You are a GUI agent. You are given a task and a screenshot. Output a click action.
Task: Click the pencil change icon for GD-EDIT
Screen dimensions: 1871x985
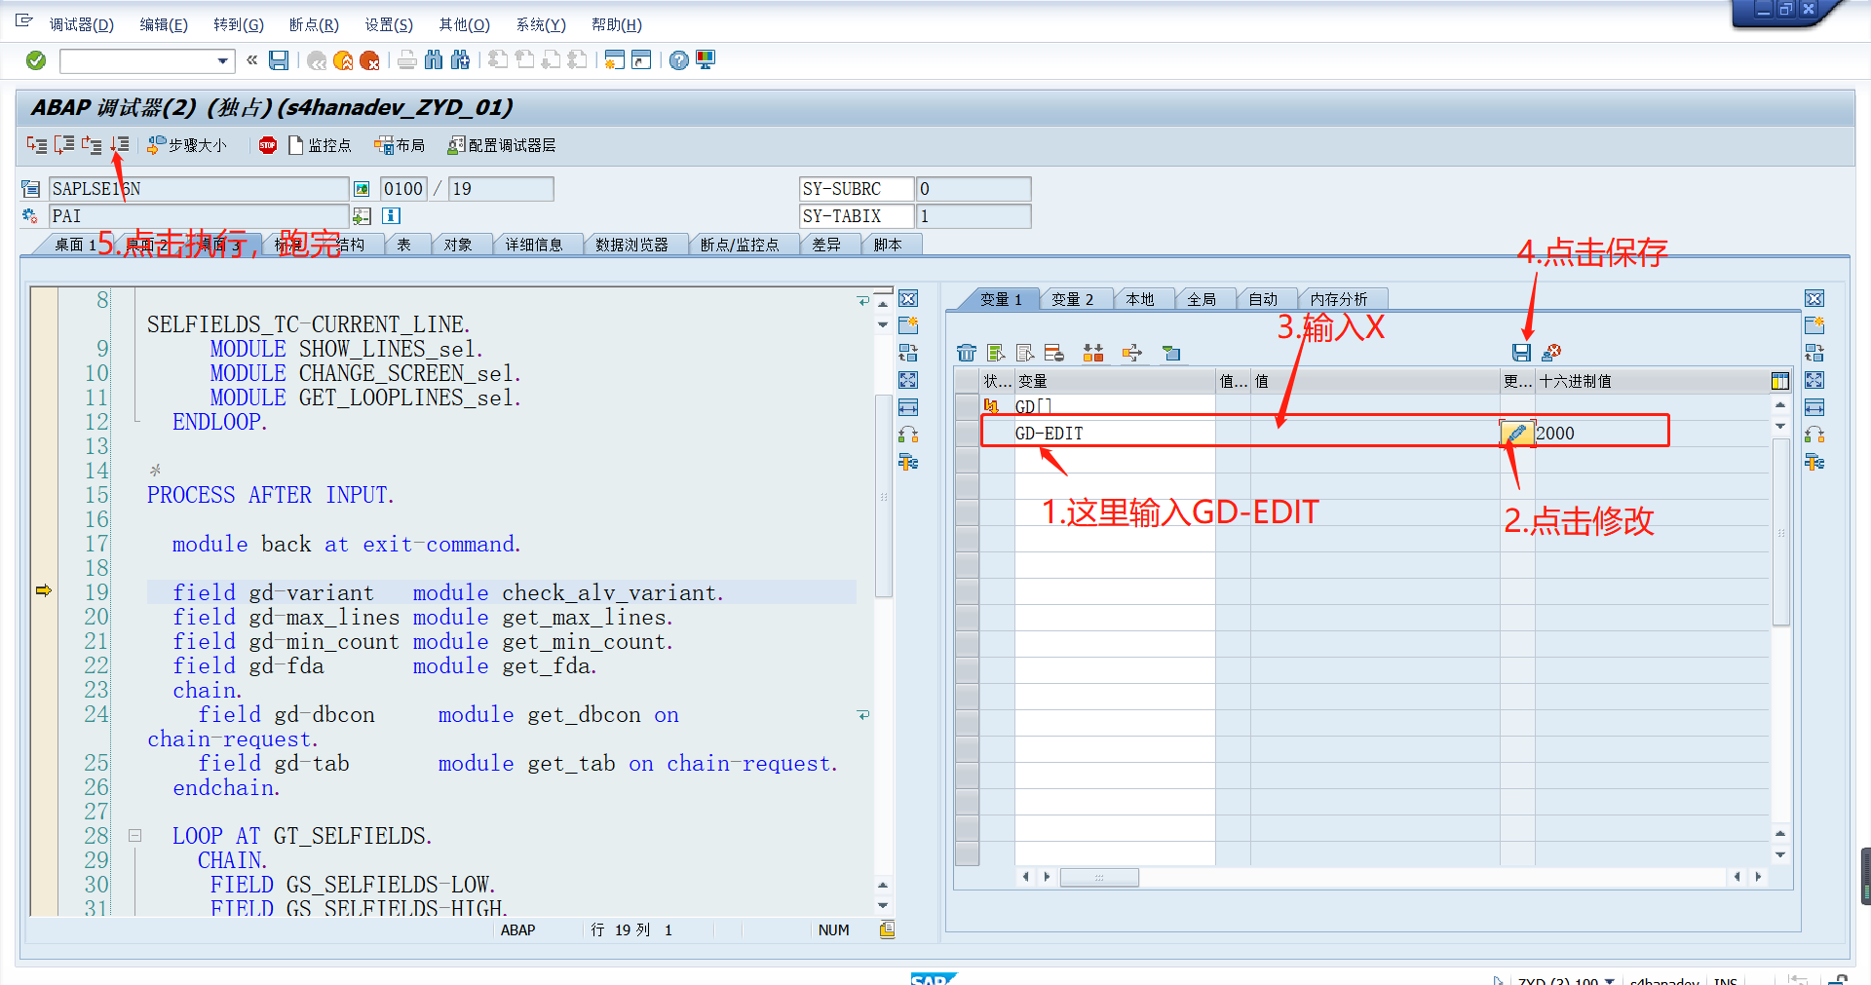pos(1517,433)
